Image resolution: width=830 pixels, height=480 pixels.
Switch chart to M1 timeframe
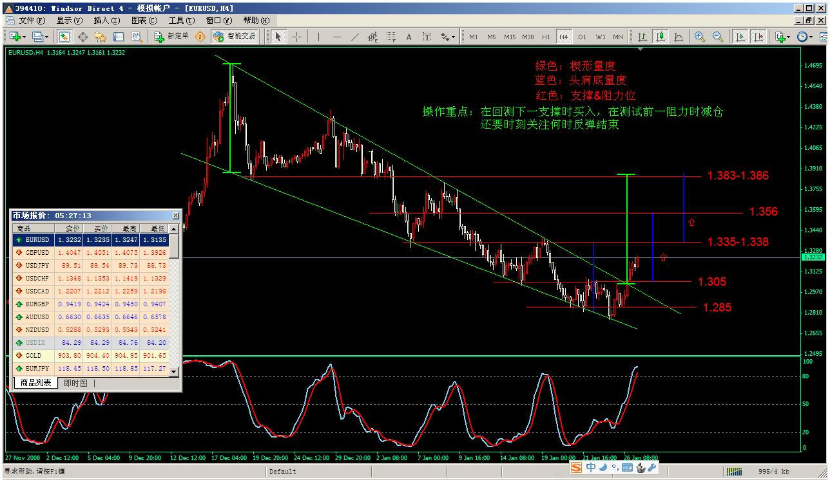474,37
